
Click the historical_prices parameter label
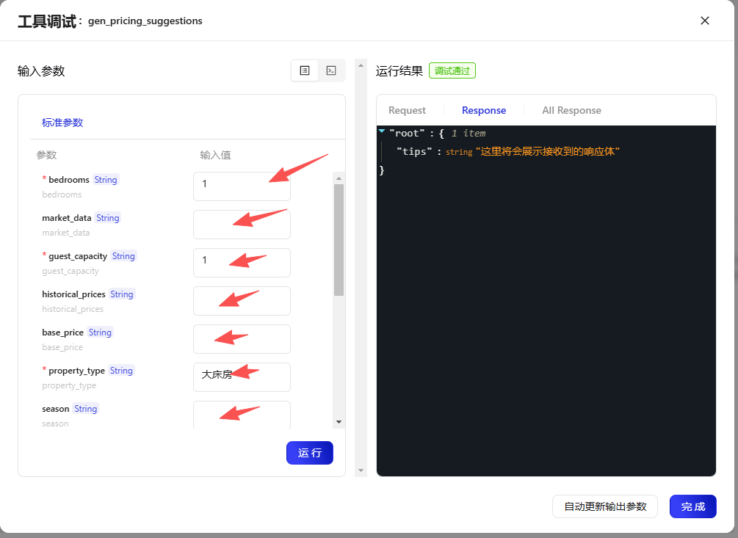click(x=73, y=294)
